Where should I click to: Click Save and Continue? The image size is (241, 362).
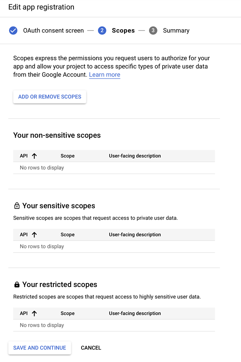point(39,348)
